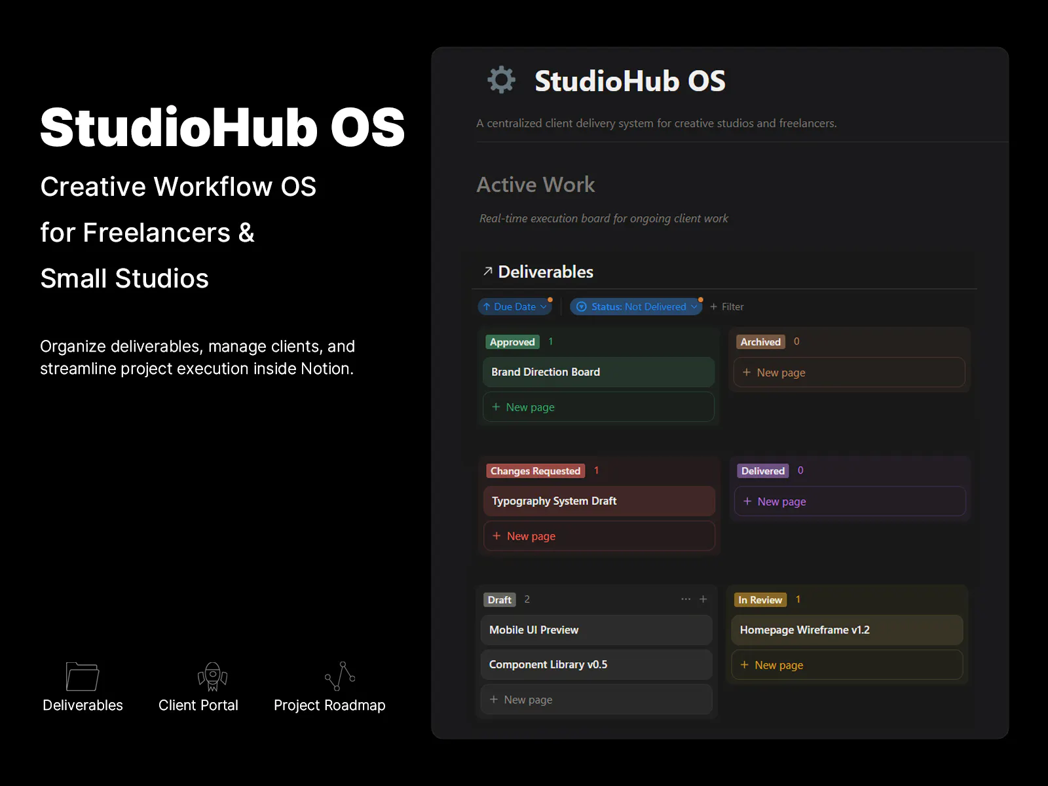Viewport: 1048px width, 786px height.
Task: Click the Approved status tag
Action: click(x=512, y=342)
